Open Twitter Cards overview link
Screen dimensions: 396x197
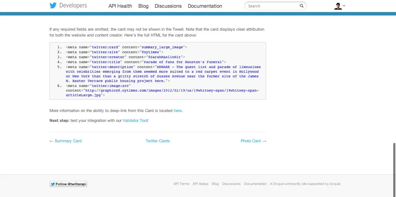[157, 141]
